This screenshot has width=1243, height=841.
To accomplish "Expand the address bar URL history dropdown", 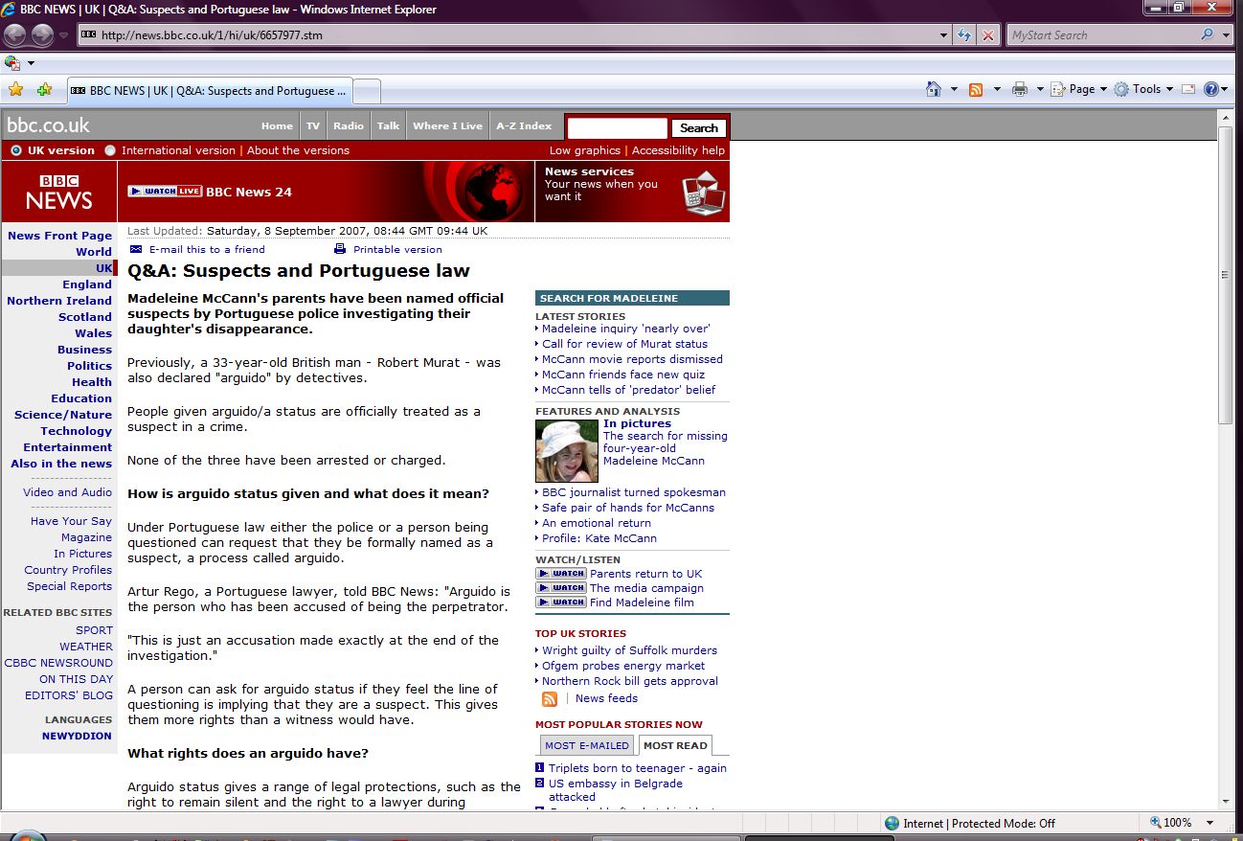I will pyautogui.click(x=944, y=35).
